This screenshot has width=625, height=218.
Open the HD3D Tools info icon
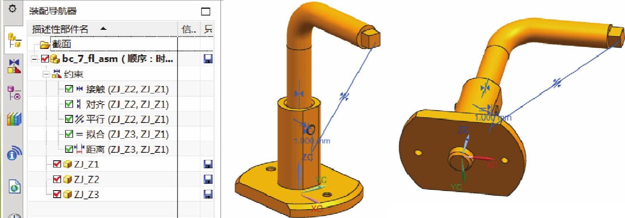(14, 153)
